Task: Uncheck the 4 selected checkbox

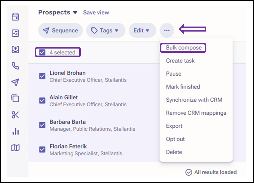Action: [42, 52]
